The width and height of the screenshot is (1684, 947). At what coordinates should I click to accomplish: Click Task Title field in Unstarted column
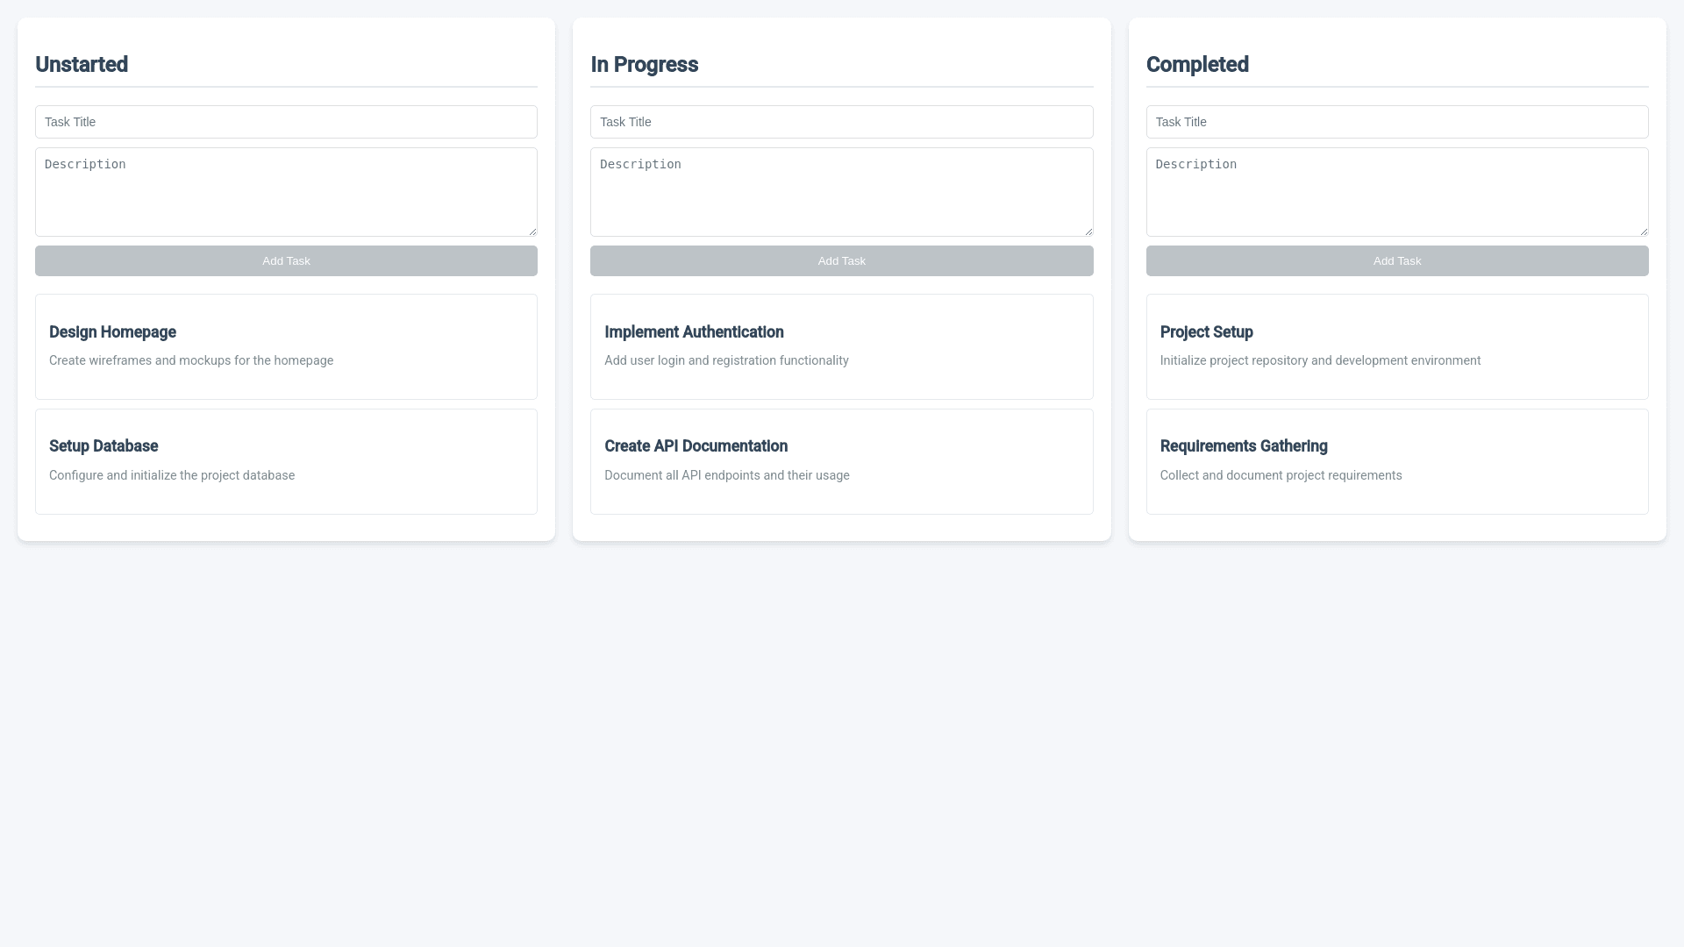coord(286,122)
